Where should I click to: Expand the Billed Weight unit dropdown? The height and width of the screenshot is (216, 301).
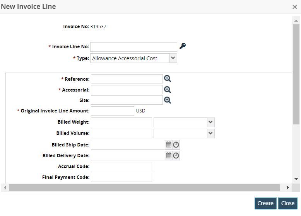(x=210, y=122)
